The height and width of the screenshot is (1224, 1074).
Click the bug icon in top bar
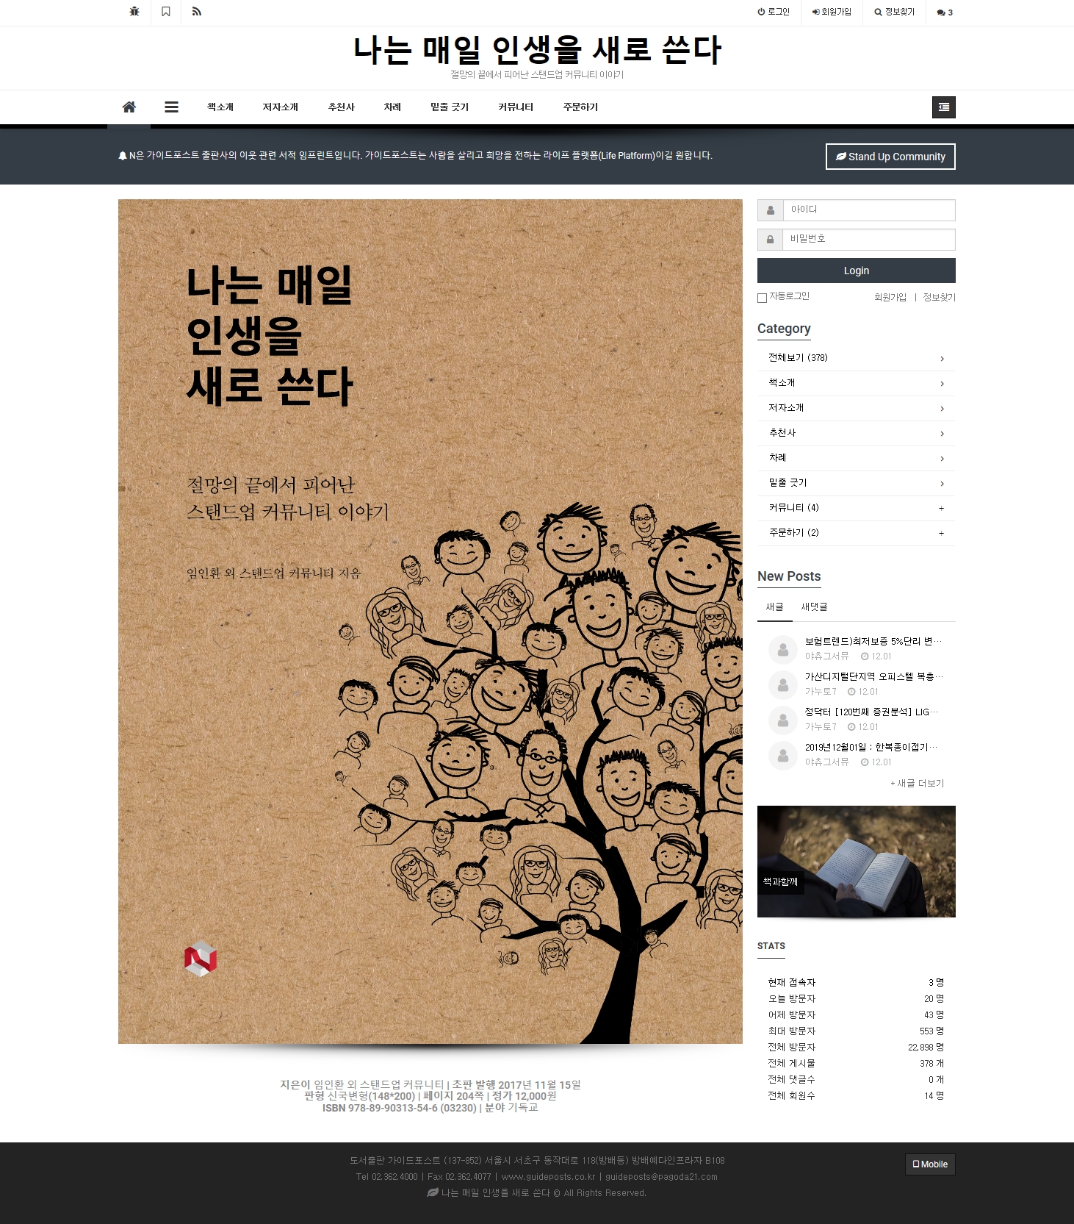click(x=134, y=12)
